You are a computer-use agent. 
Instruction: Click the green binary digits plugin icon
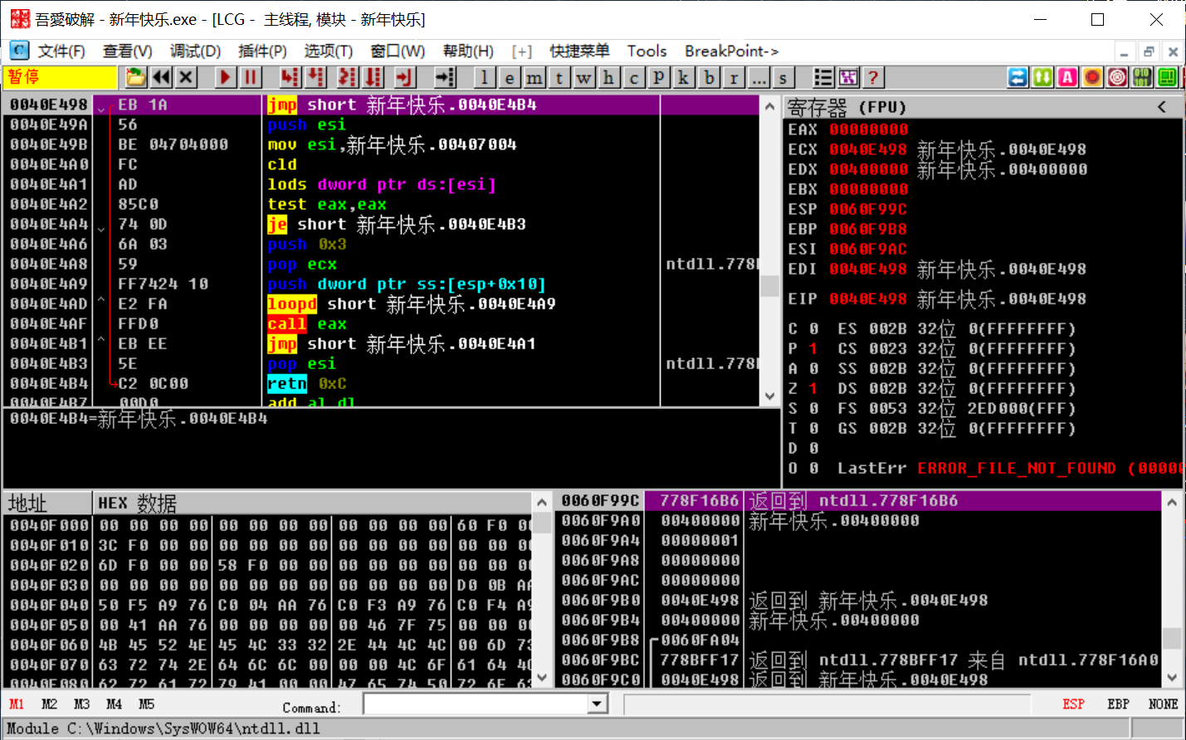[x=1142, y=77]
